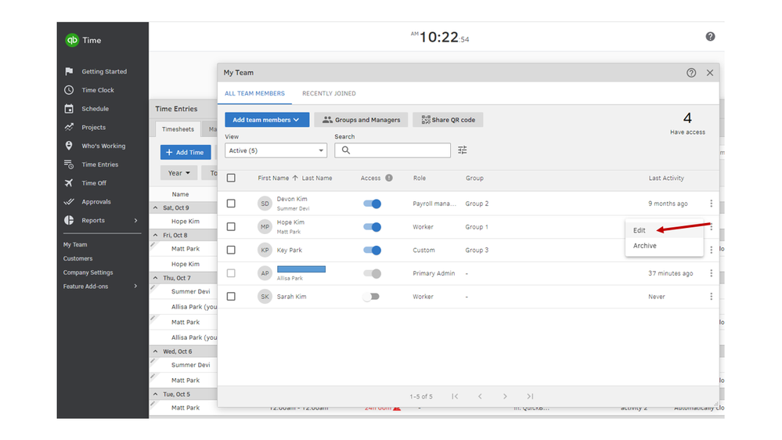
Task: Open the Reports pie chart icon
Action: click(69, 220)
